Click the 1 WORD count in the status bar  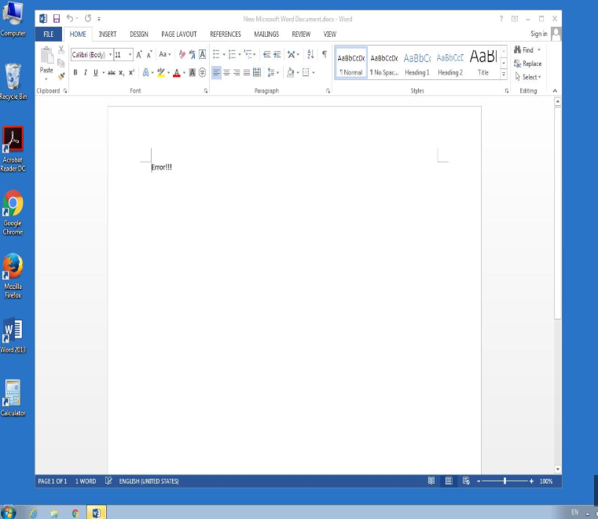click(x=86, y=481)
